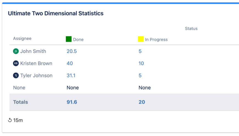Click the Totals row label
Image resolution: width=239 pixels, height=136 pixels.
point(21,102)
